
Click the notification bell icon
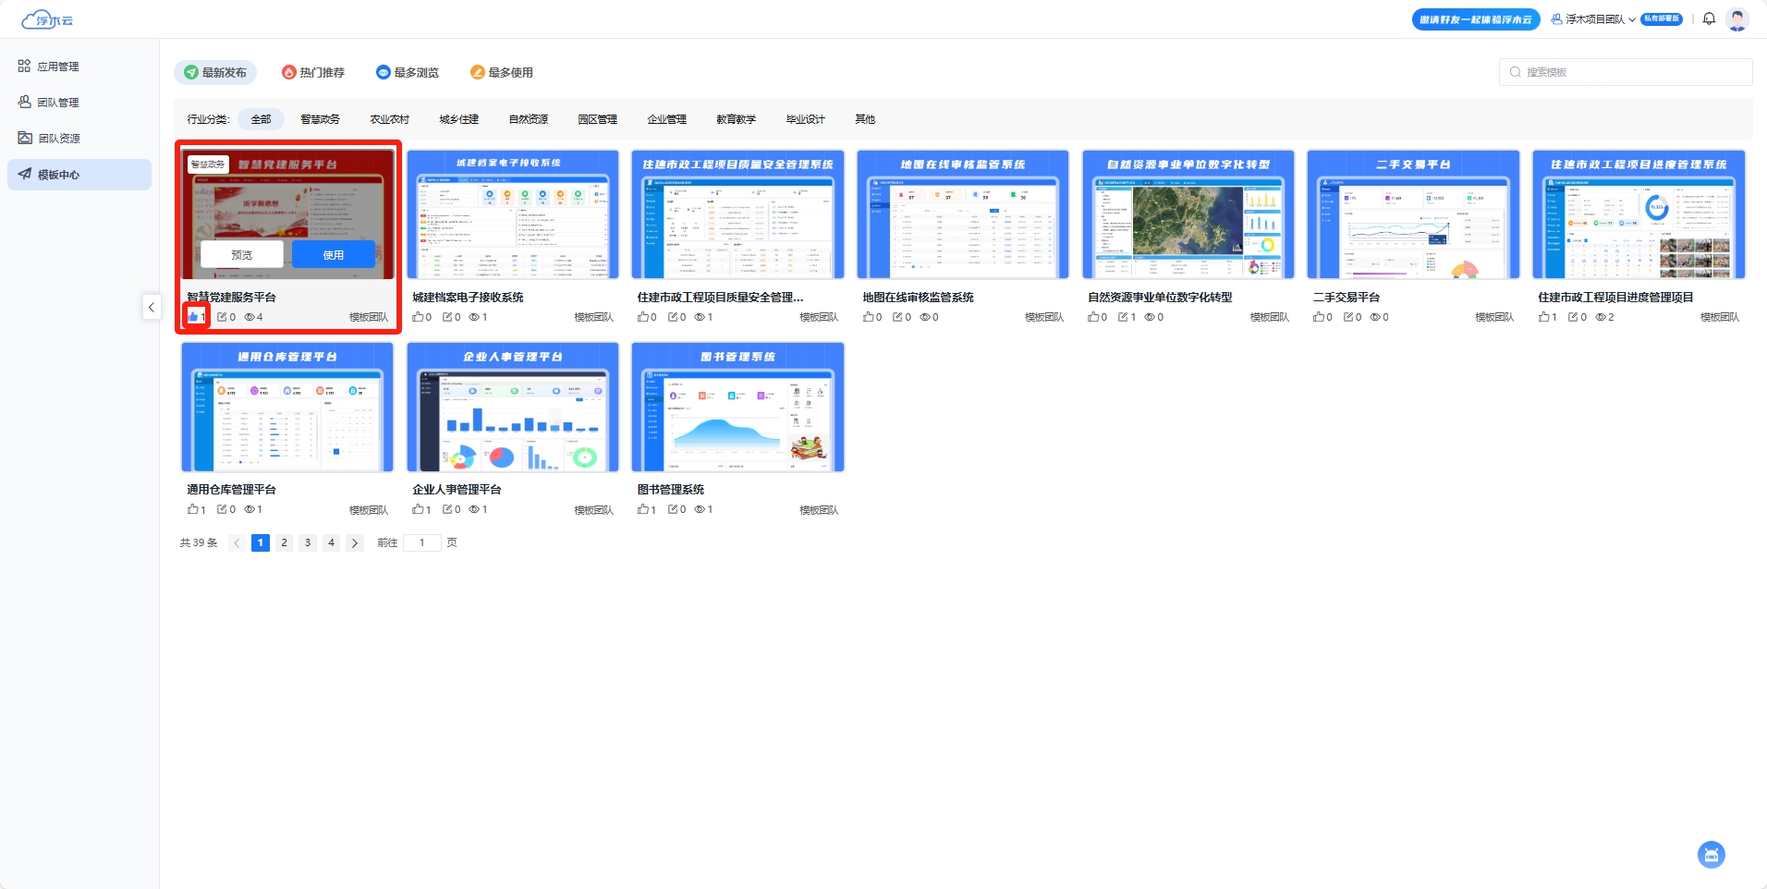tap(1709, 19)
